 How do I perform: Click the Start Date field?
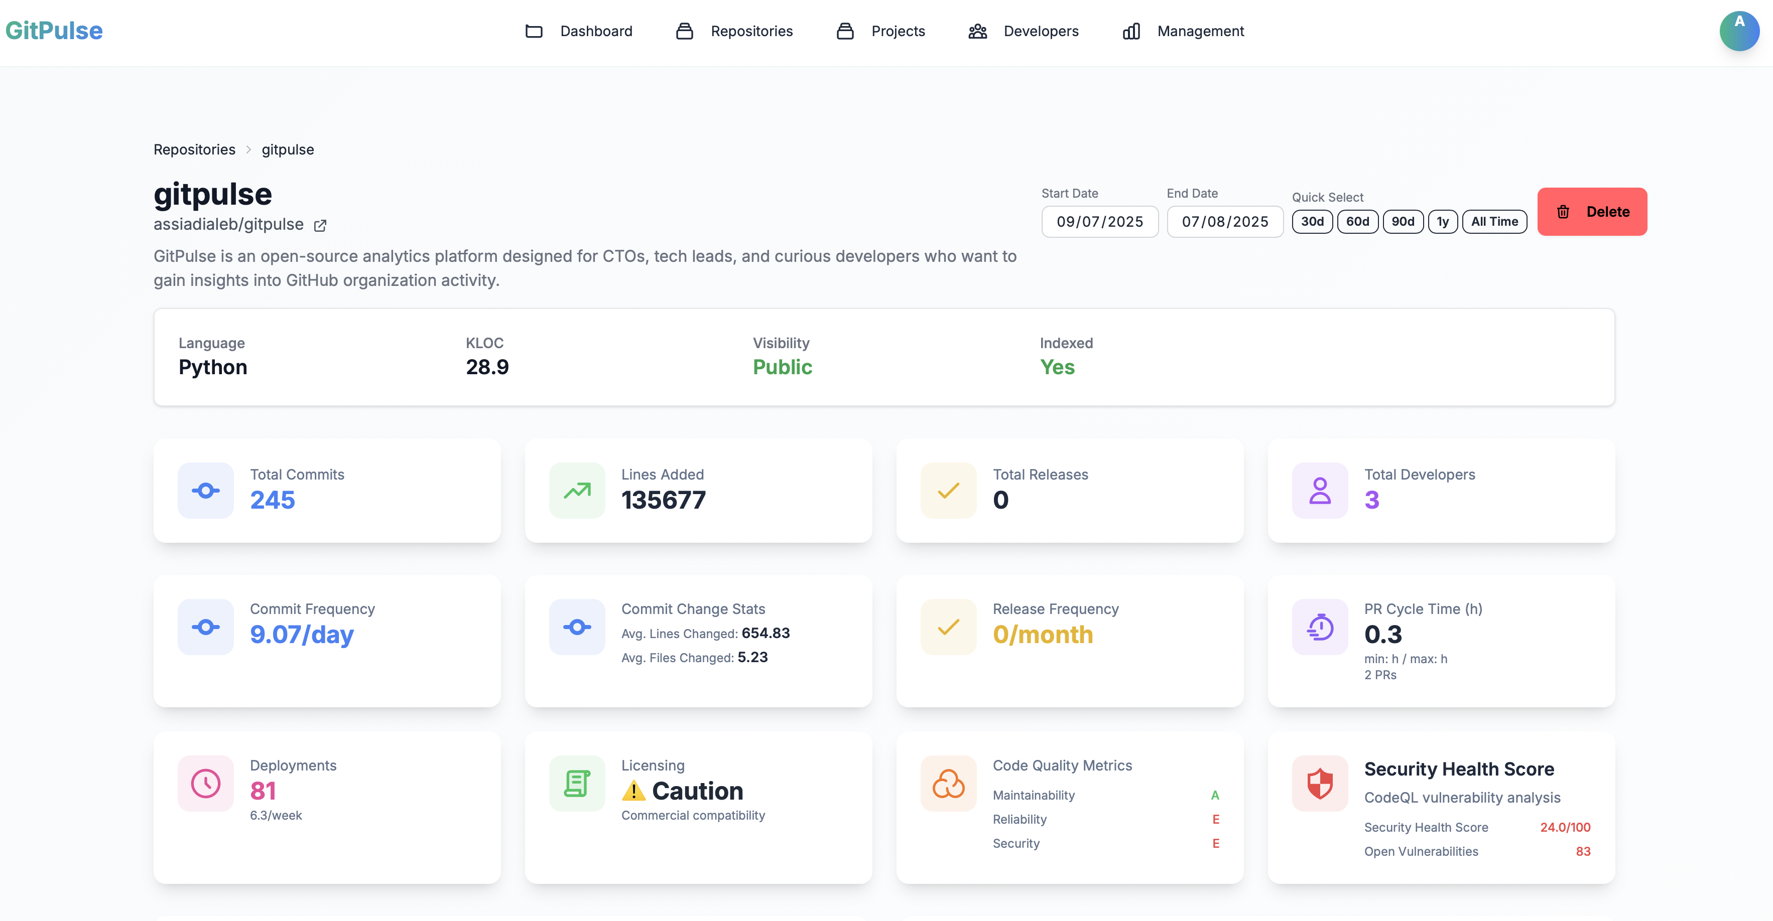(x=1099, y=222)
